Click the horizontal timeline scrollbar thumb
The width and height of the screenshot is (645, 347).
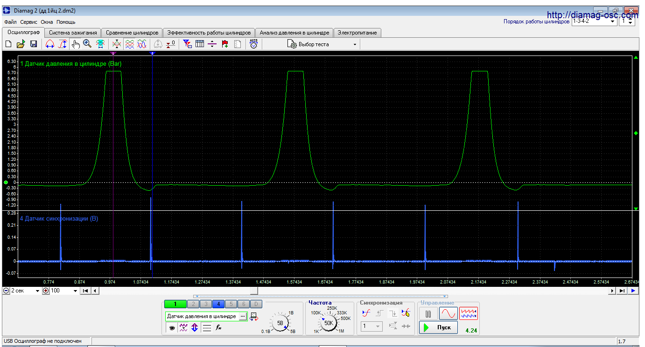pyautogui.click(x=253, y=291)
